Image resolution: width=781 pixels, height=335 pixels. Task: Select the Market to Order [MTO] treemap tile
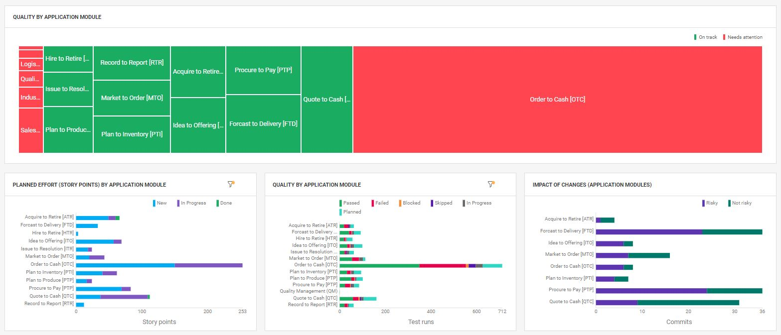tap(132, 98)
